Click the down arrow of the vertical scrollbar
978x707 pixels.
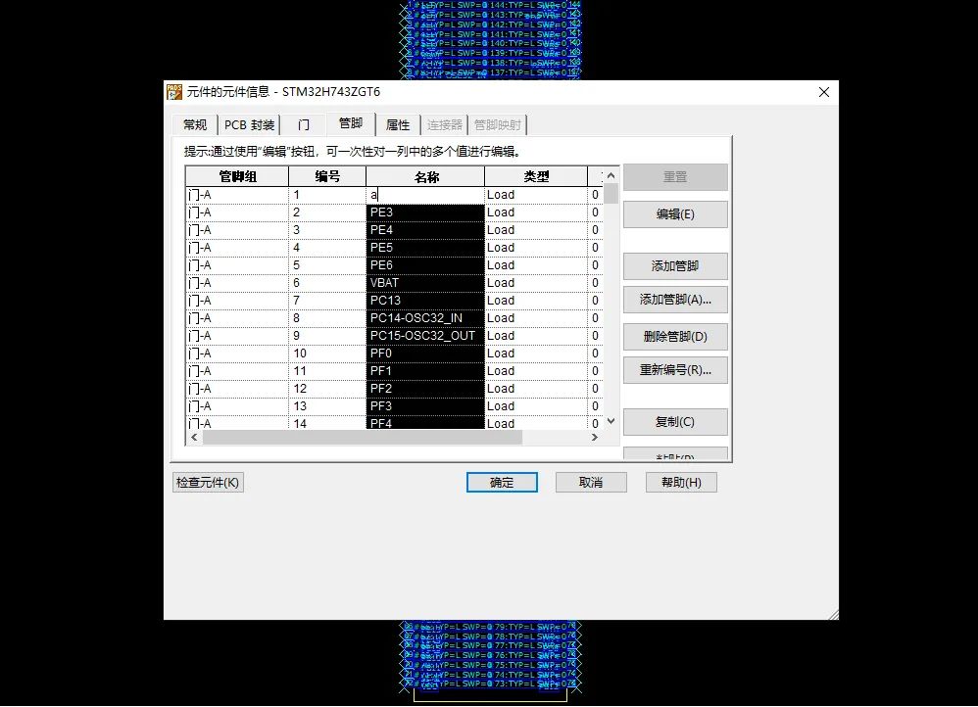(611, 421)
